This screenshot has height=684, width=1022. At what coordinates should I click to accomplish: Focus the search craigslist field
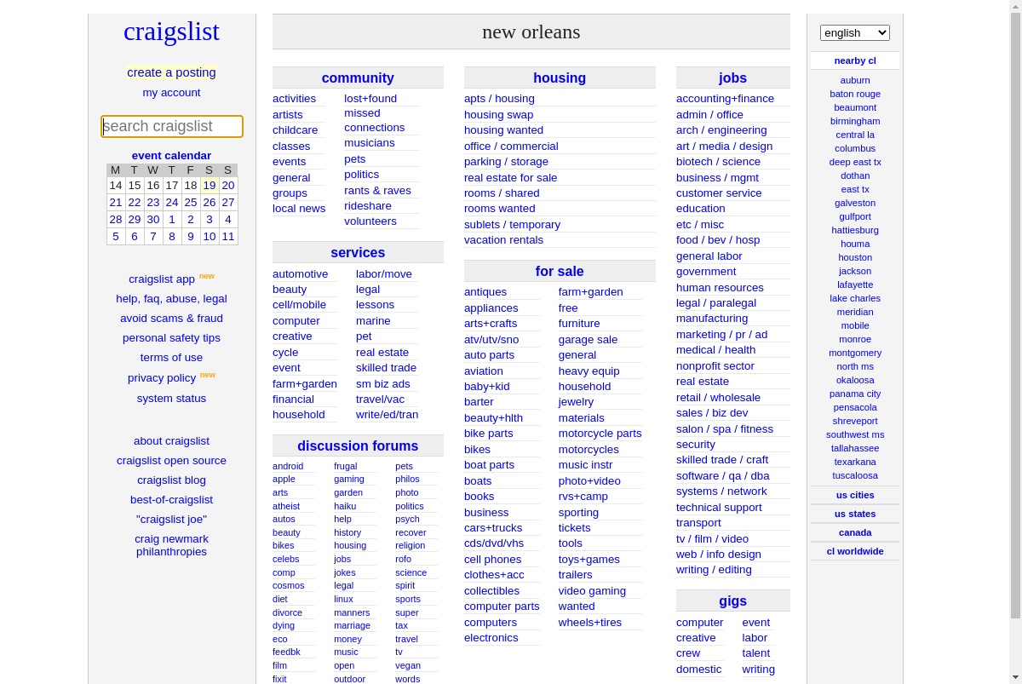pyautogui.click(x=172, y=126)
